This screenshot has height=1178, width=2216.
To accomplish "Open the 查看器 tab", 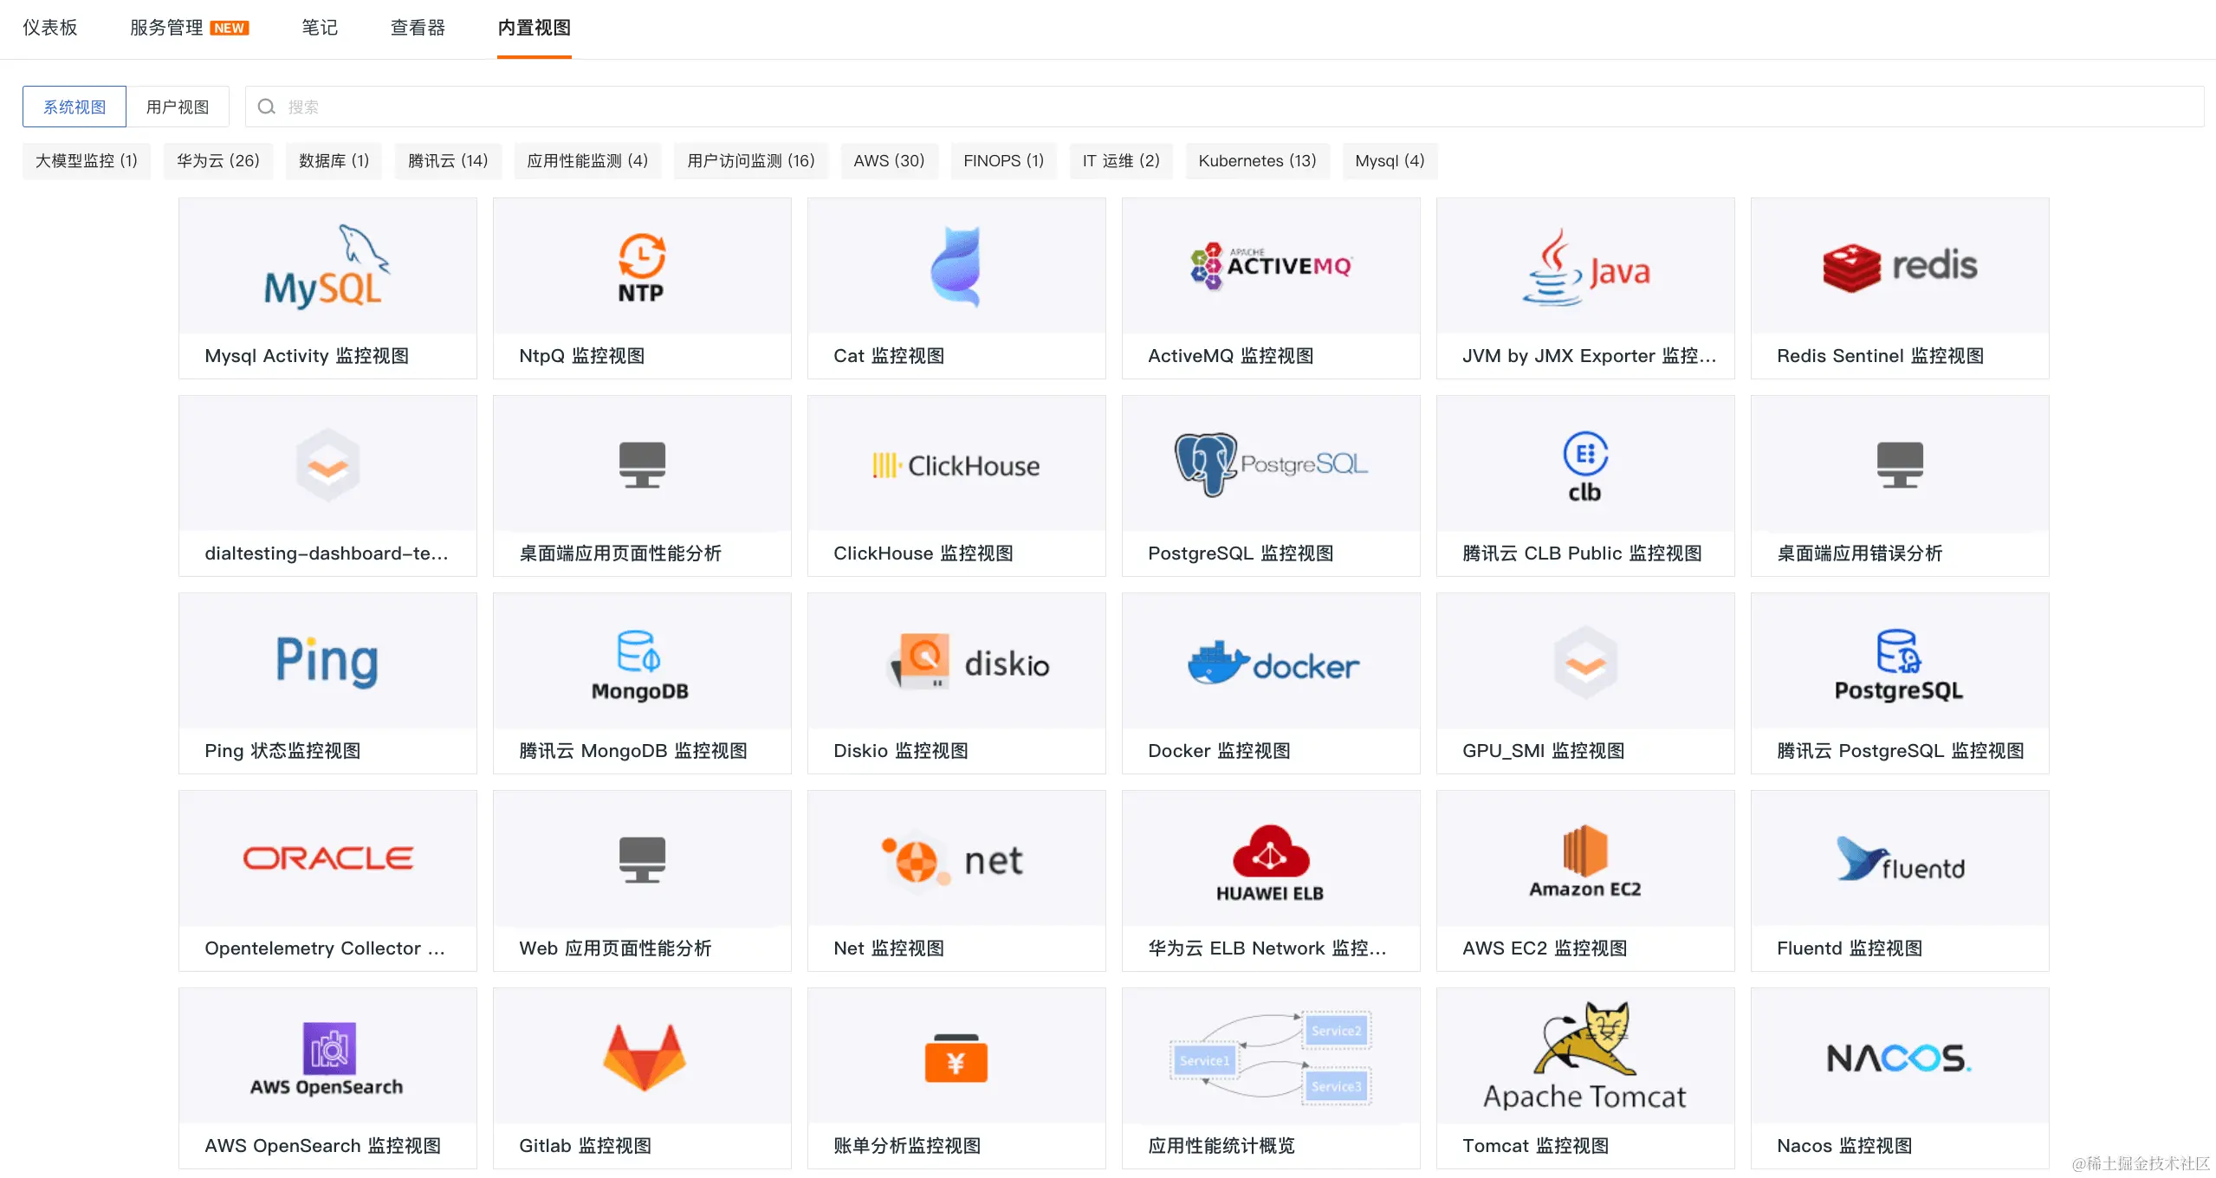I will pos(418,28).
